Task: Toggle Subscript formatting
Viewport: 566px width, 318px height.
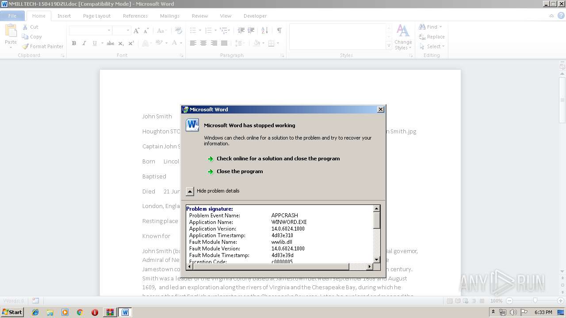Action: (x=121, y=43)
